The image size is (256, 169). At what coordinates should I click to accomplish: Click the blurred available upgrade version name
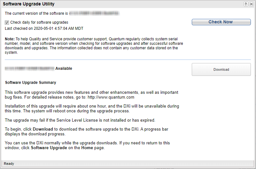30,68
